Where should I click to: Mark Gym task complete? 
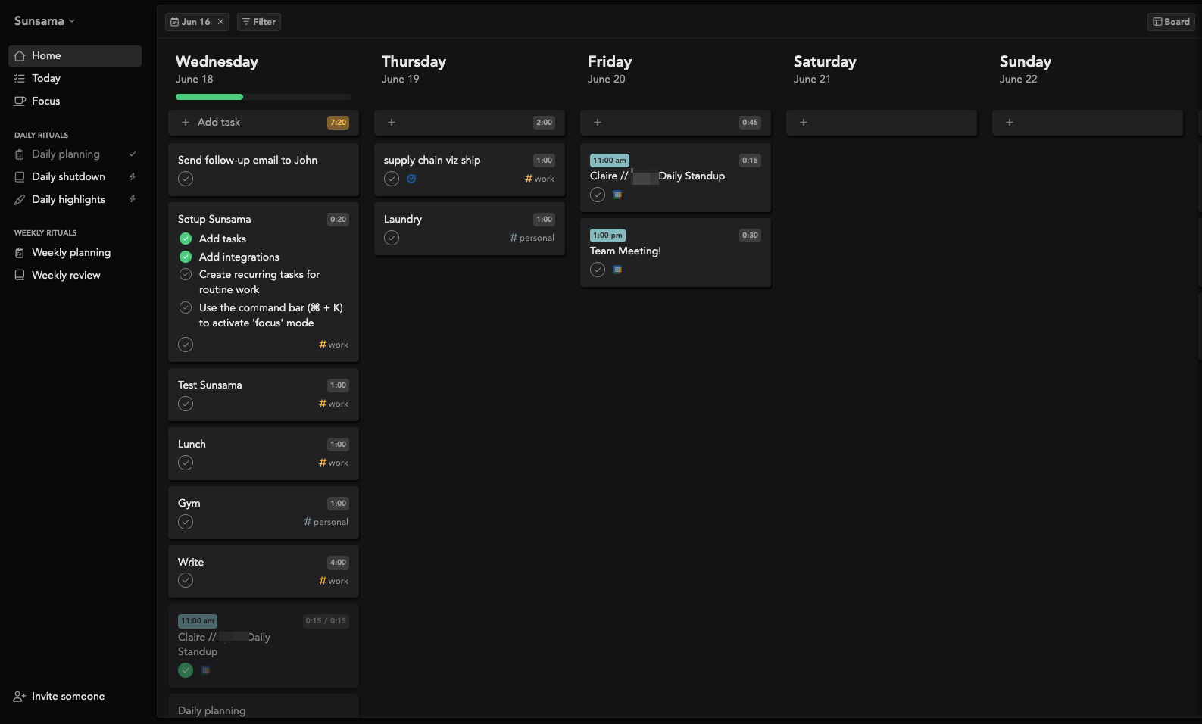tap(186, 522)
